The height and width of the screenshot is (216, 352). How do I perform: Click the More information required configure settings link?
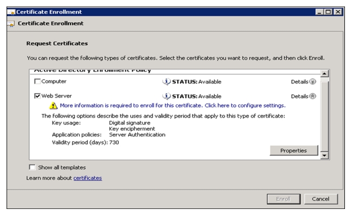tap(172, 106)
